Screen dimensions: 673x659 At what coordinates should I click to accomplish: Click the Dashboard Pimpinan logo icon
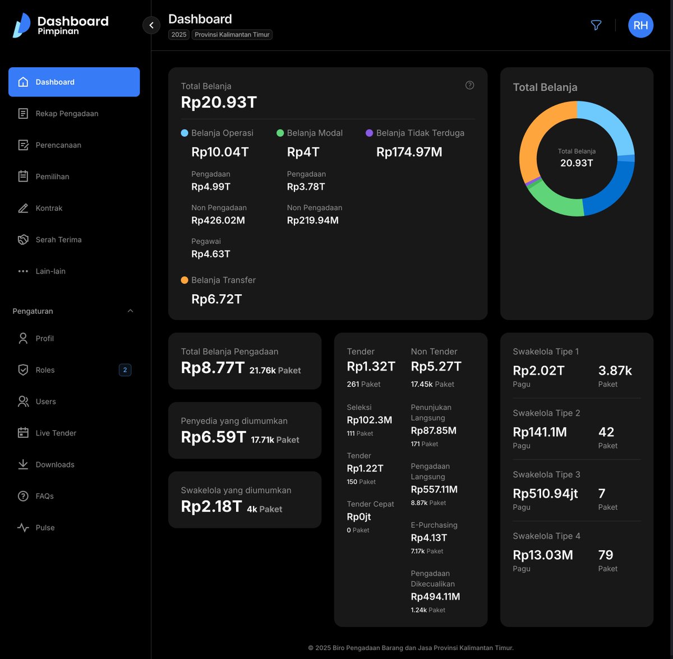pyautogui.click(x=22, y=25)
